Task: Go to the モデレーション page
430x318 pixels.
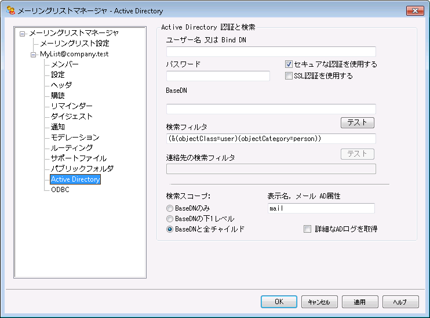Action: click(x=75, y=138)
